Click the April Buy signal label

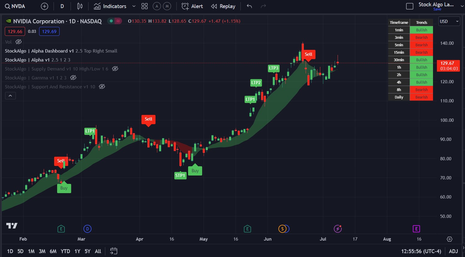coord(195,171)
